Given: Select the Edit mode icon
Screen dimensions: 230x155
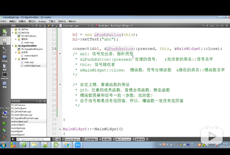Looking at the screenshot, I should (5, 41).
